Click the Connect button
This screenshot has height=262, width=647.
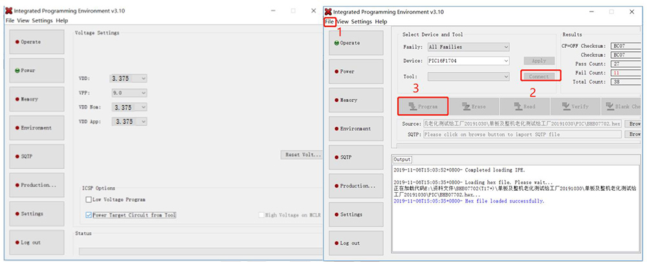538,76
